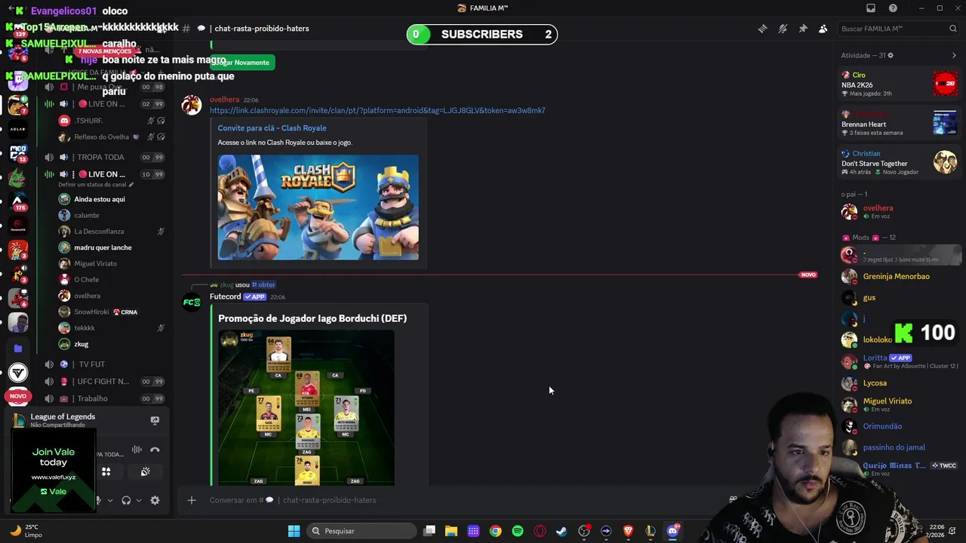Toggle deafen headphones icon
966x543 pixels.
pos(126,500)
